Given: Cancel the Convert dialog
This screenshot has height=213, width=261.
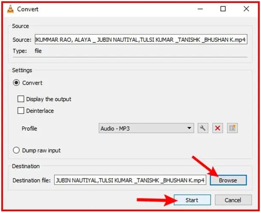Looking at the screenshot, I should [233, 200].
